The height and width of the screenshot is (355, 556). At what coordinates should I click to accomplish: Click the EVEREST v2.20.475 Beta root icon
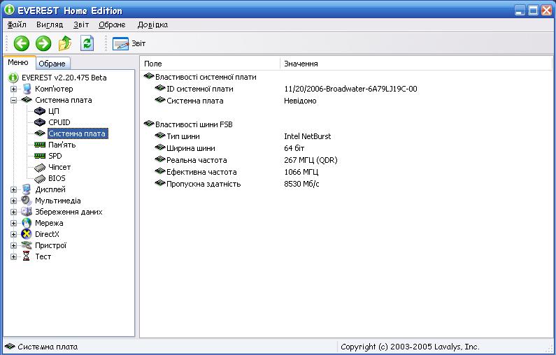point(13,78)
